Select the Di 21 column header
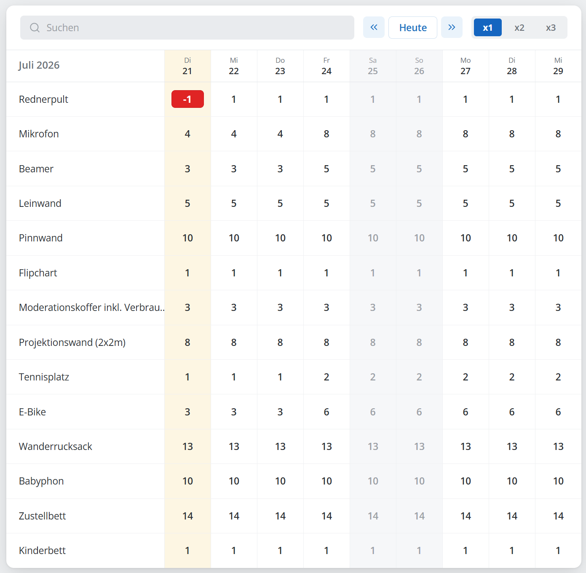The width and height of the screenshot is (586, 573). click(187, 66)
